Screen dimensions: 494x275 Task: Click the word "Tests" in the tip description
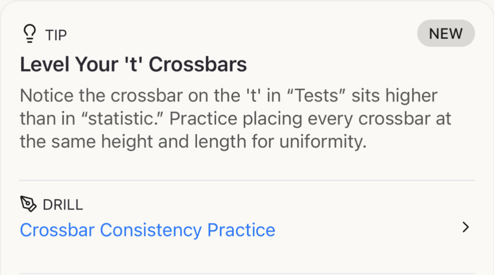point(315,96)
